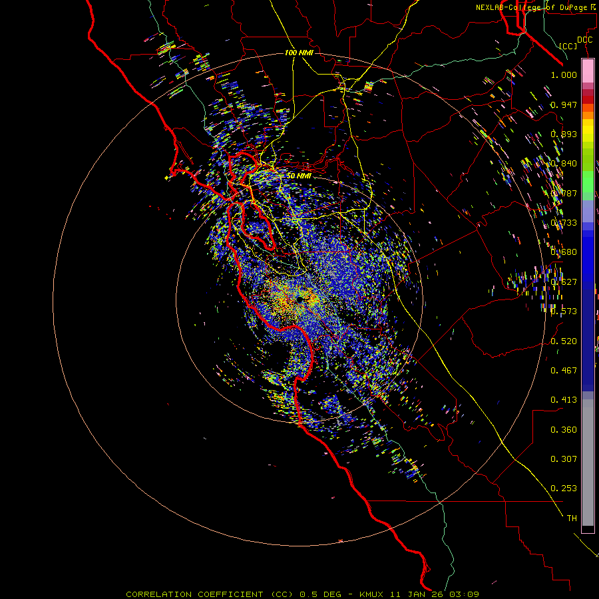Click the 50 NMI range ring label
Viewport: 599px width, 599px height.
point(299,176)
